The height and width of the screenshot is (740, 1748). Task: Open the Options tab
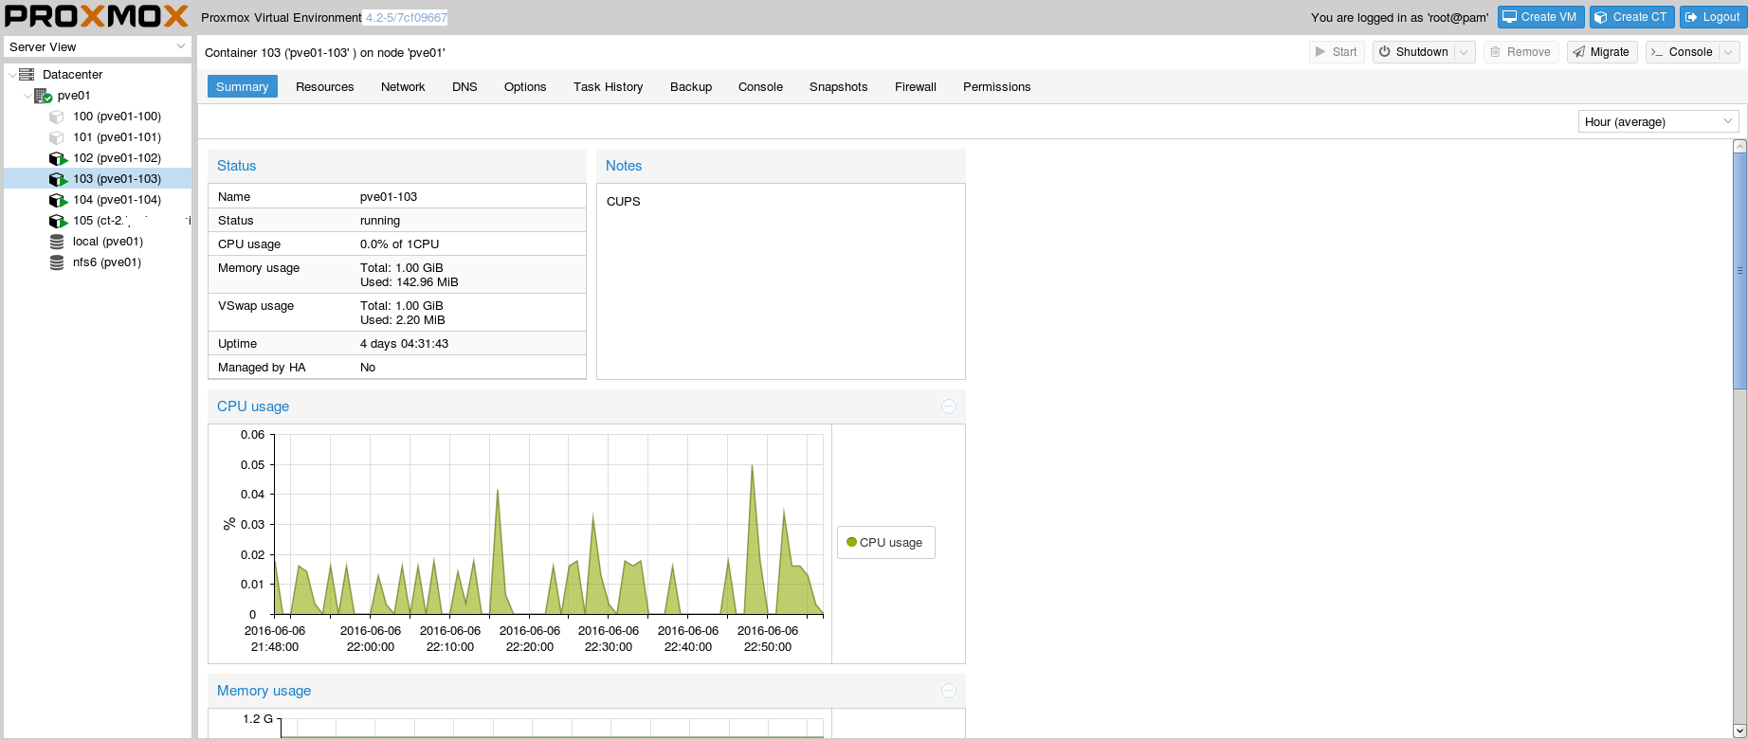pos(525,86)
